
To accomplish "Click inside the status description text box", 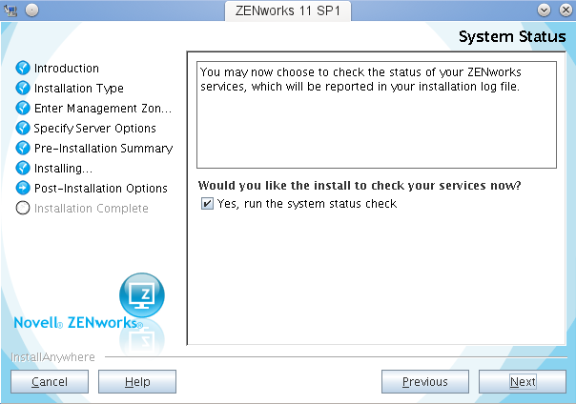I will pos(376,112).
